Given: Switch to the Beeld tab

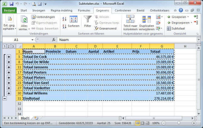Looking at the screenshot, I should [x=140, y=10].
